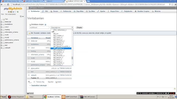Switch to the Durum tab
The height and width of the screenshot is (99, 177).
54,11
